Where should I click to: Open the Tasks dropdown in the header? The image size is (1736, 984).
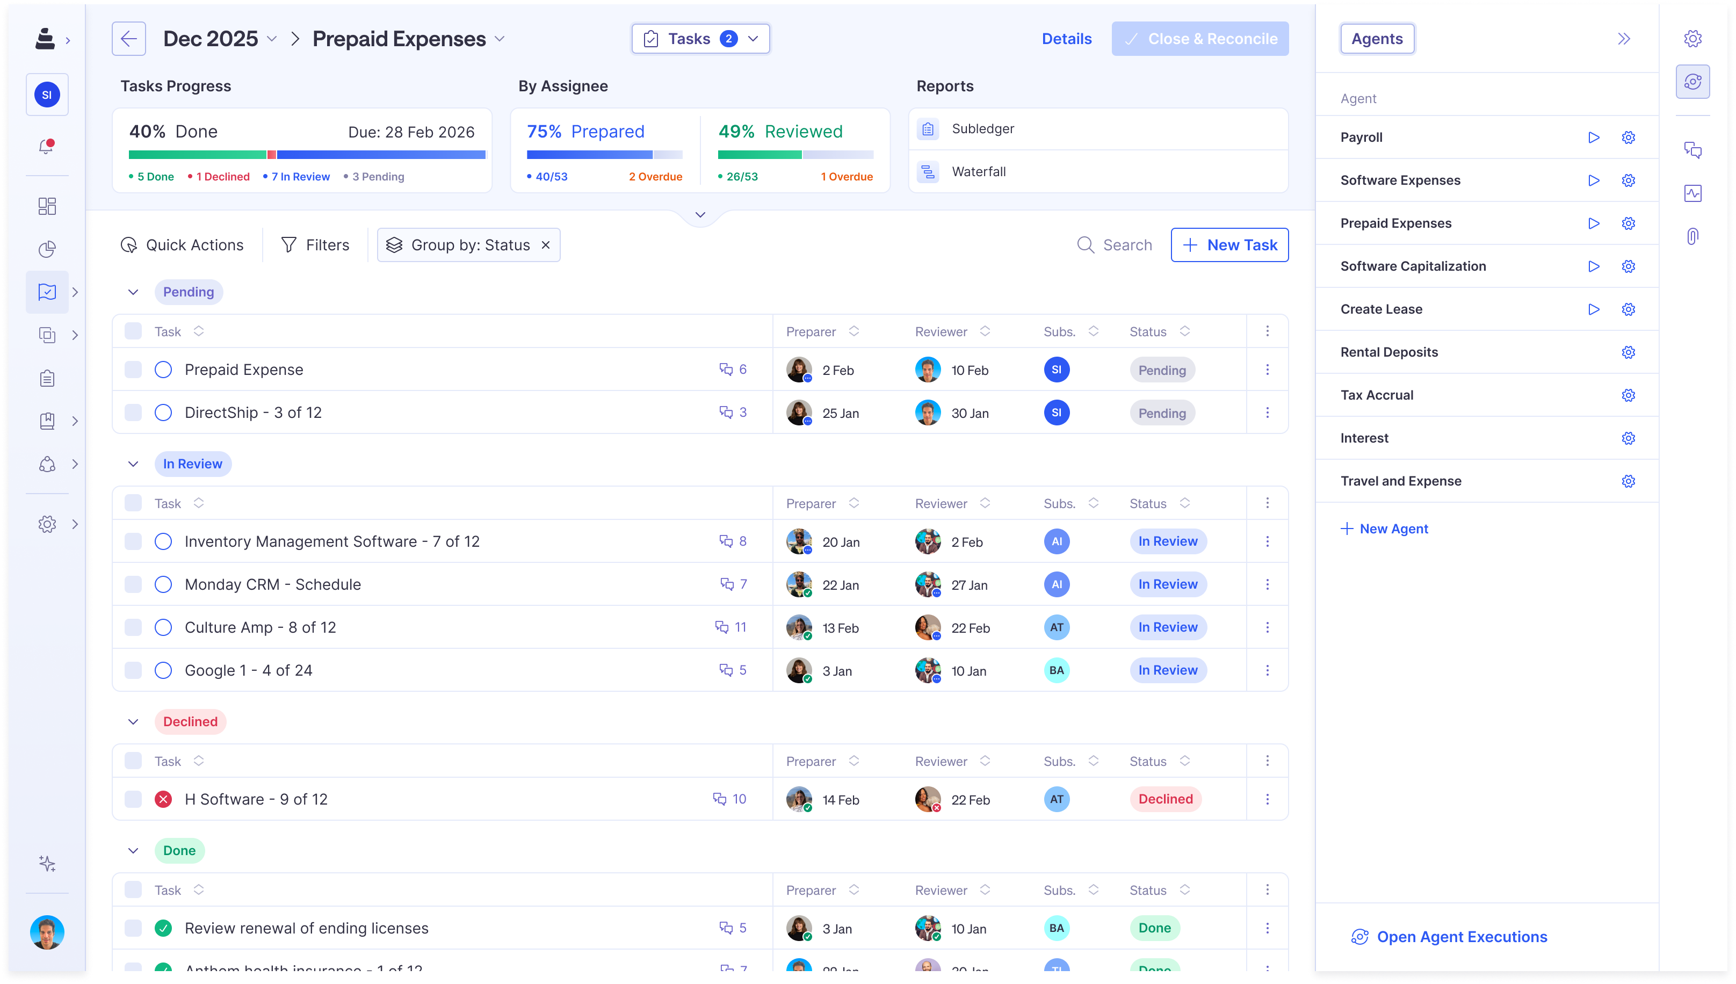click(754, 39)
